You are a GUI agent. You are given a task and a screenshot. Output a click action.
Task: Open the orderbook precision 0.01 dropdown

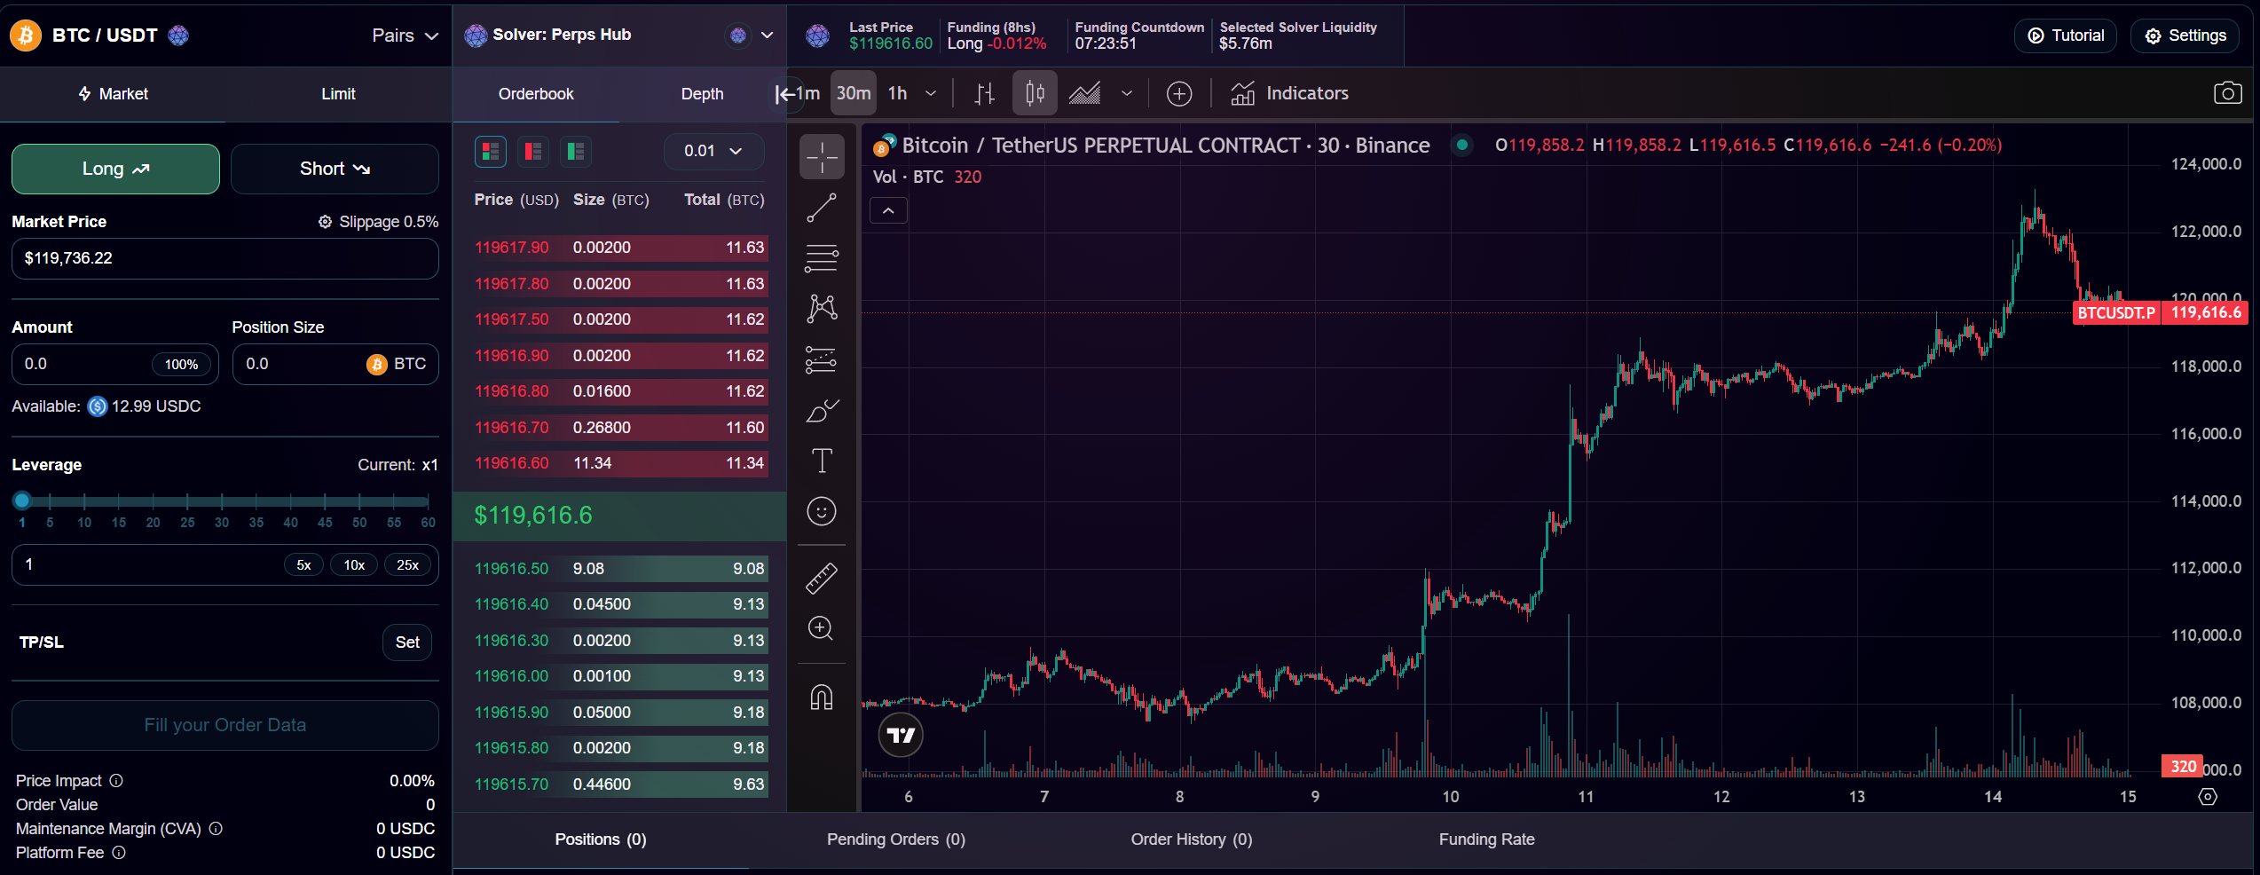[713, 151]
